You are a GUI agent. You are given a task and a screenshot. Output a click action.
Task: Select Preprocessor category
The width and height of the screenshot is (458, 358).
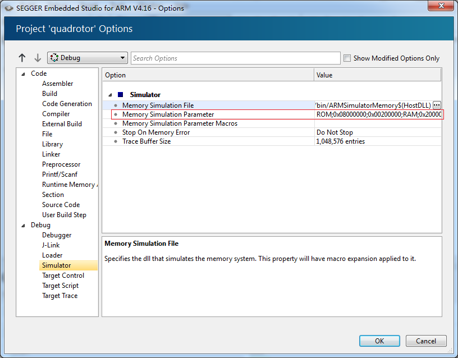(x=61, y=164)
